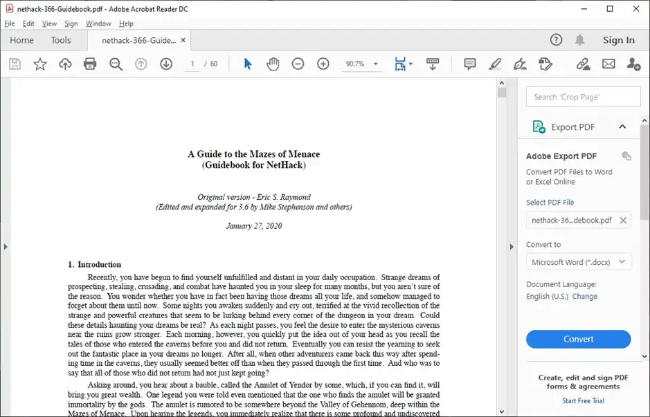This screenshot has width=650, height=417.
Task: Collapse the Export PDF panel chevron
Action: click(622, 127)
